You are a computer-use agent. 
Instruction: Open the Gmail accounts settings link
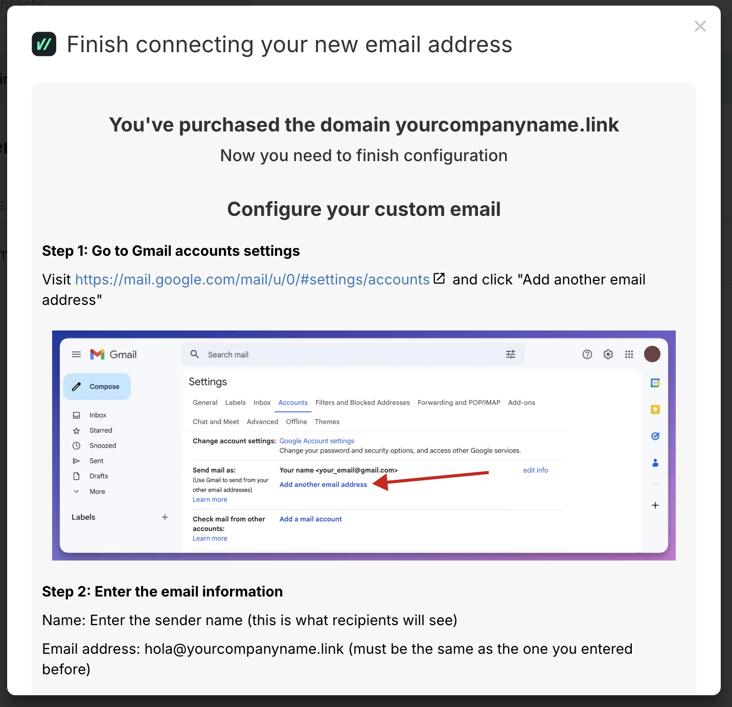pyautogui.click(x=252, y=279)
